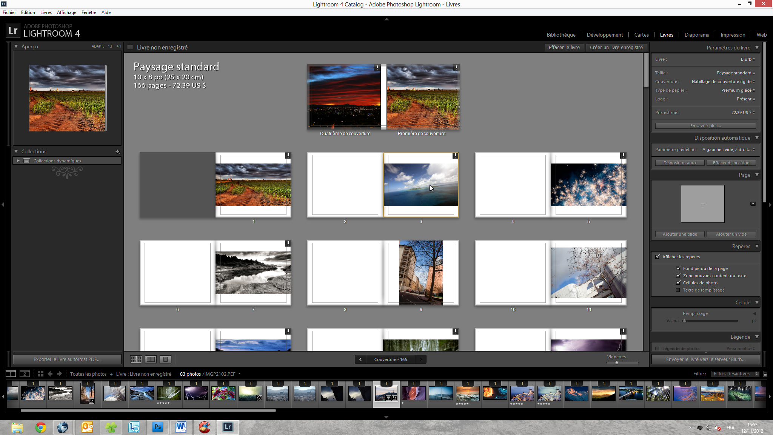
Task: Select main window display button 1
Action: click(x=11, y=374)
